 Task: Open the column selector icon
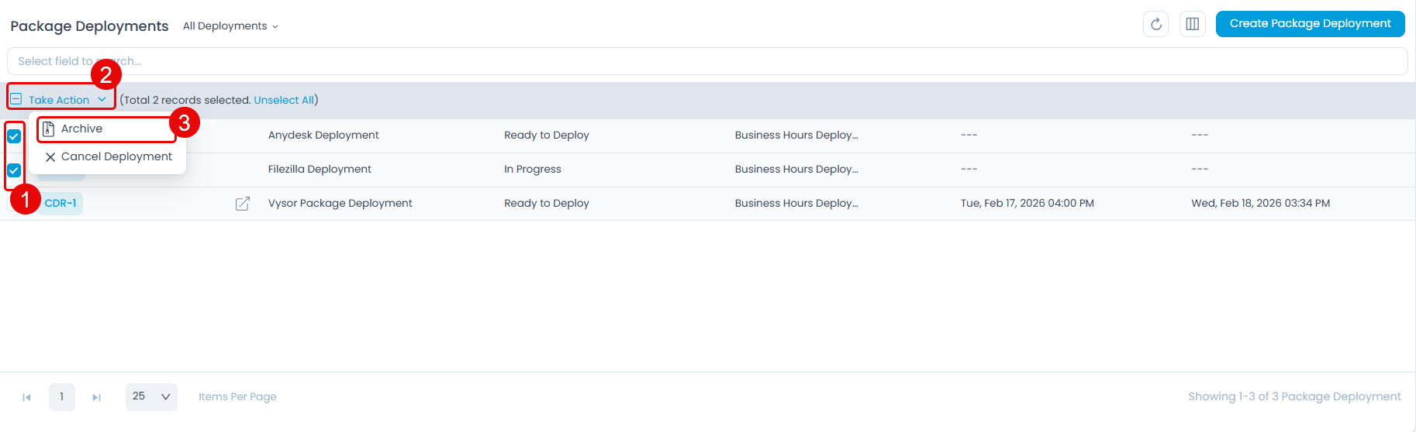pyautogui.click(x=1192, y=24)
